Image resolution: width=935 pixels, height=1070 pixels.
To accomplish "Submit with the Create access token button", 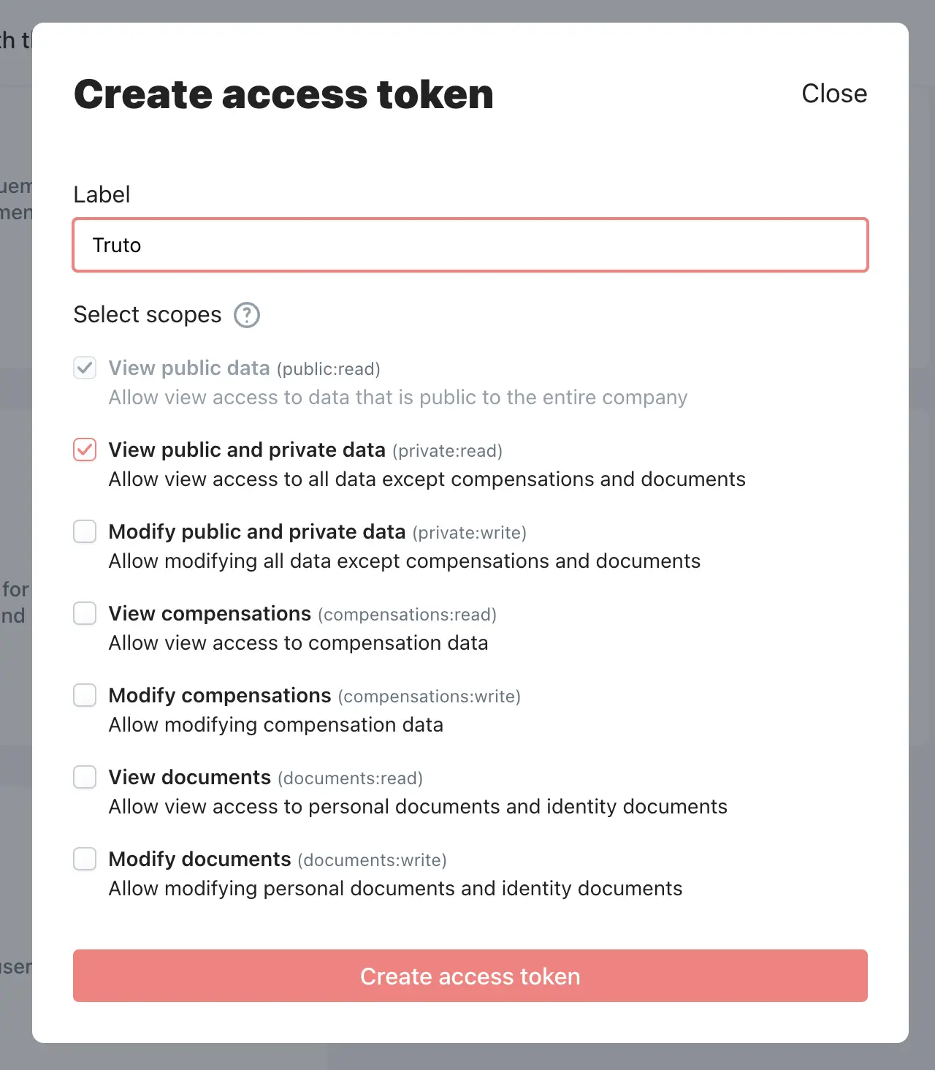I will click(470, 976).
